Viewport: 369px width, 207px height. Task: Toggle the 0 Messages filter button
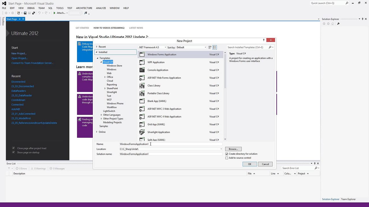click(x=58, y=168)
